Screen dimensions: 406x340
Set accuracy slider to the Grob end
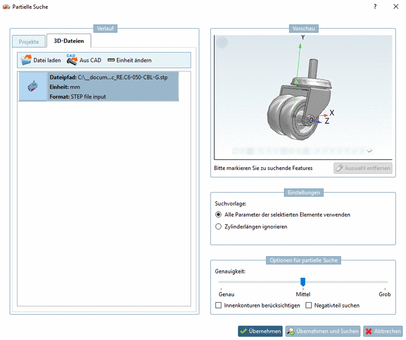pyautogui.click(x=385, y=282)
